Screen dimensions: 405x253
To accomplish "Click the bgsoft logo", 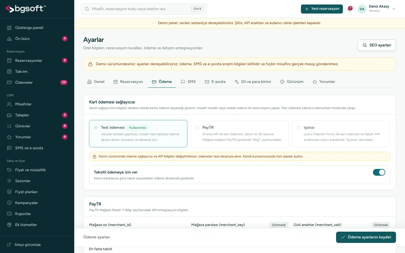I will point(26,9).
